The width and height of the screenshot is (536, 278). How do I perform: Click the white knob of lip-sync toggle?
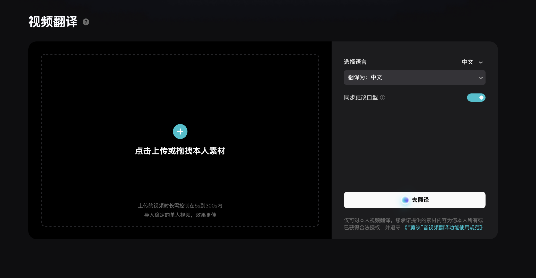pos(481,98)
